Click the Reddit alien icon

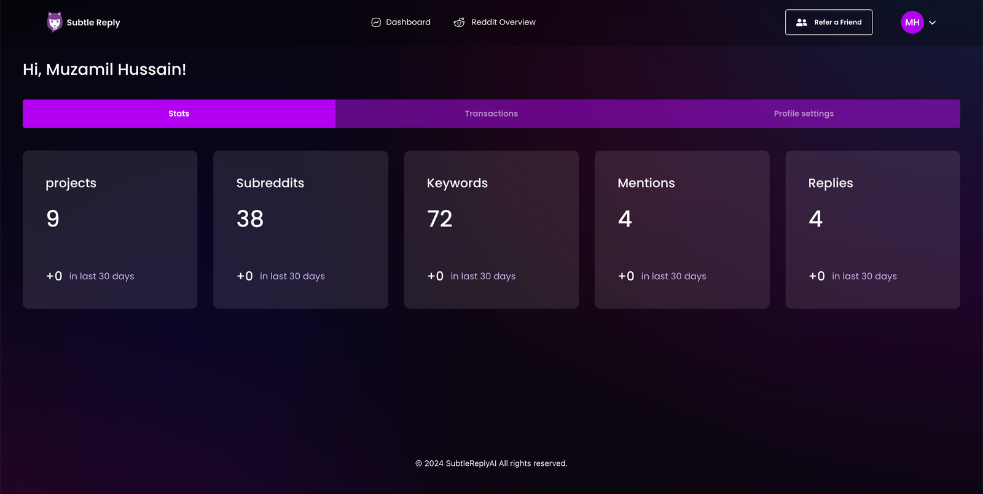click(x=459, y=22)
